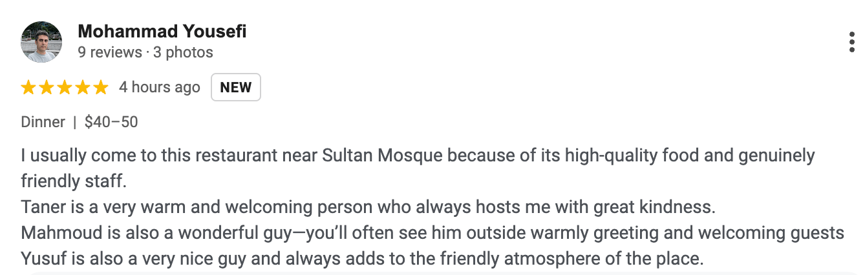Click the "9 reviews" count text
The height and width of the screenshot is (275, 865).
pyautogui.click(x=110, y=52)
